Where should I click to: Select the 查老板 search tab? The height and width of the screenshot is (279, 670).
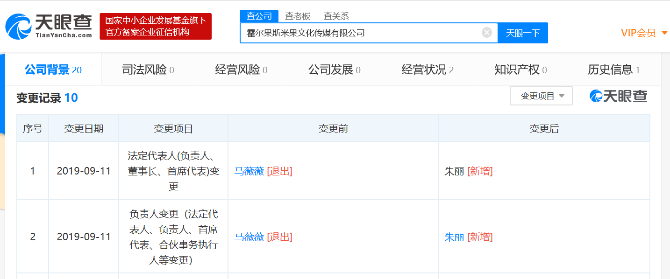tap(298, 16)
